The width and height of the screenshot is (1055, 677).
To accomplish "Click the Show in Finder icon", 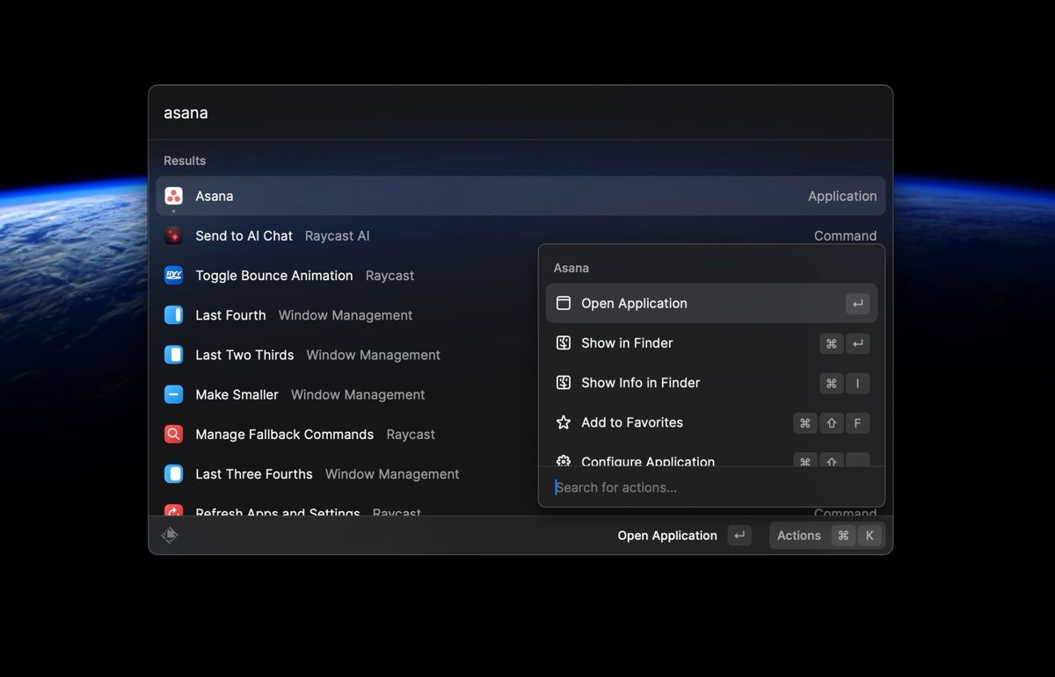I will tap(563, 343).
